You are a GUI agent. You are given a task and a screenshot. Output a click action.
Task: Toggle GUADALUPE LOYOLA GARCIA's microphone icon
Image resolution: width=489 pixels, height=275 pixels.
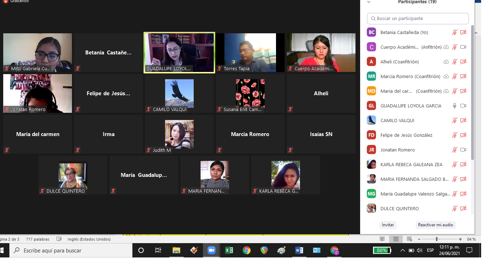coord(455,106)
